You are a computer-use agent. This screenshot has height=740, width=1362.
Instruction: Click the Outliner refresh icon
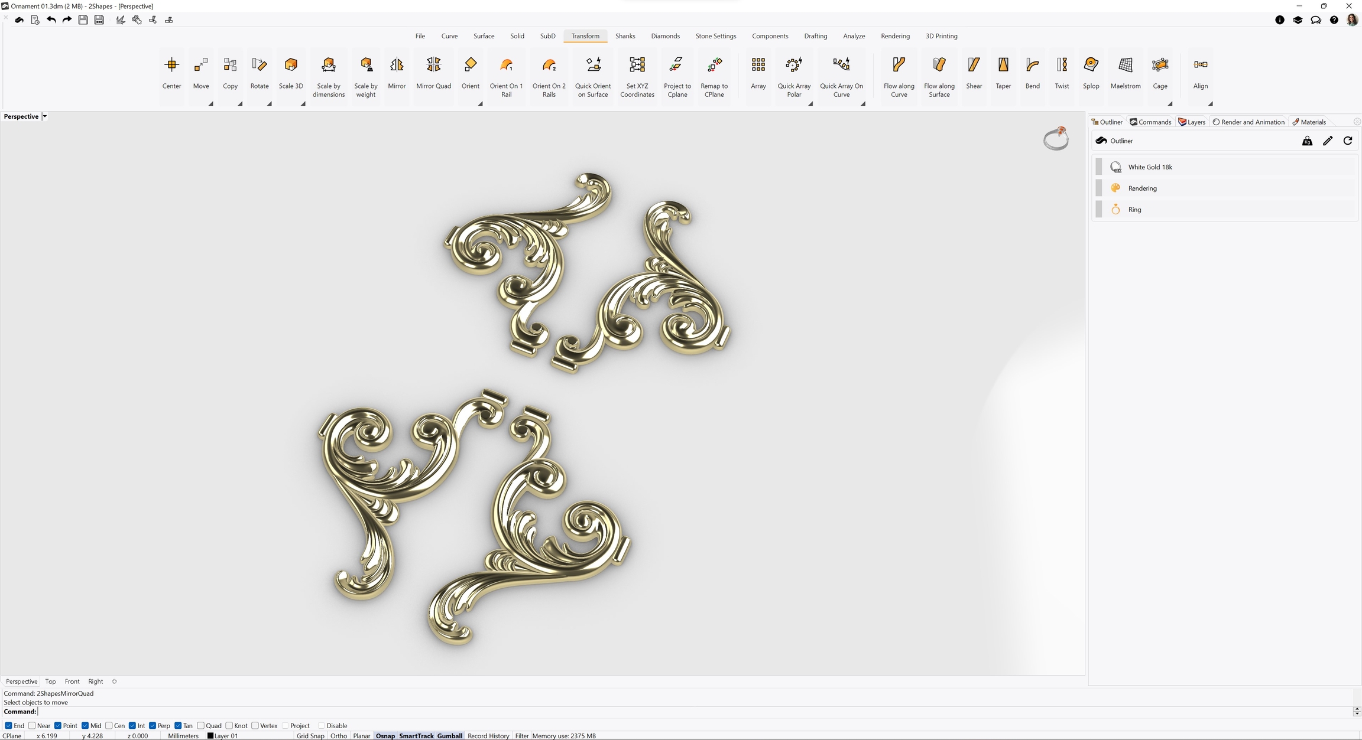[1348, 141]
